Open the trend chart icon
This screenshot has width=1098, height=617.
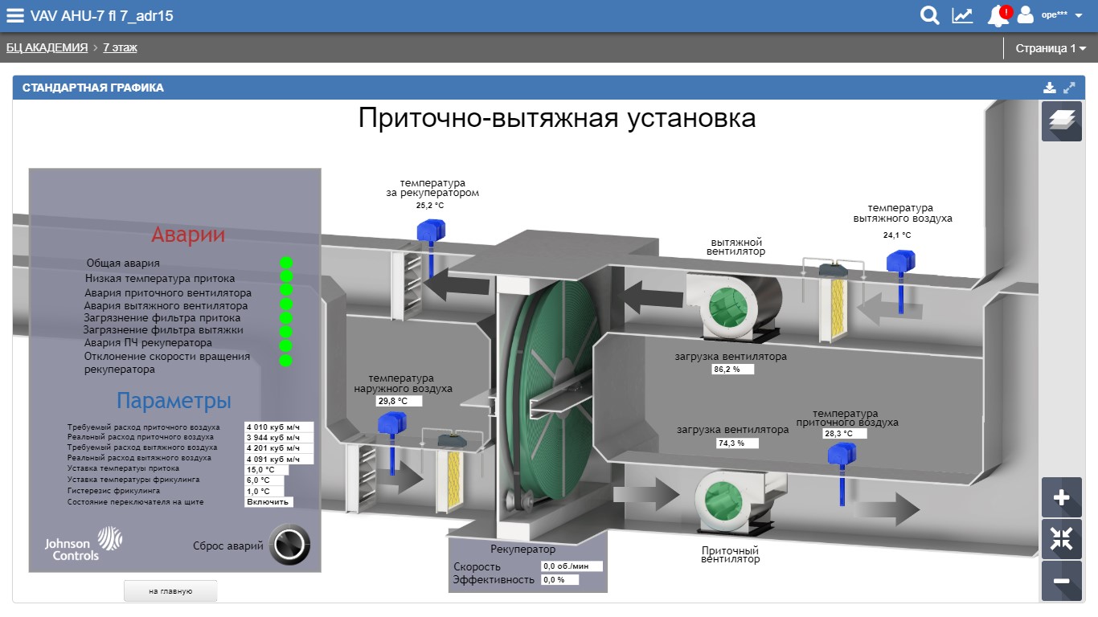962,15
